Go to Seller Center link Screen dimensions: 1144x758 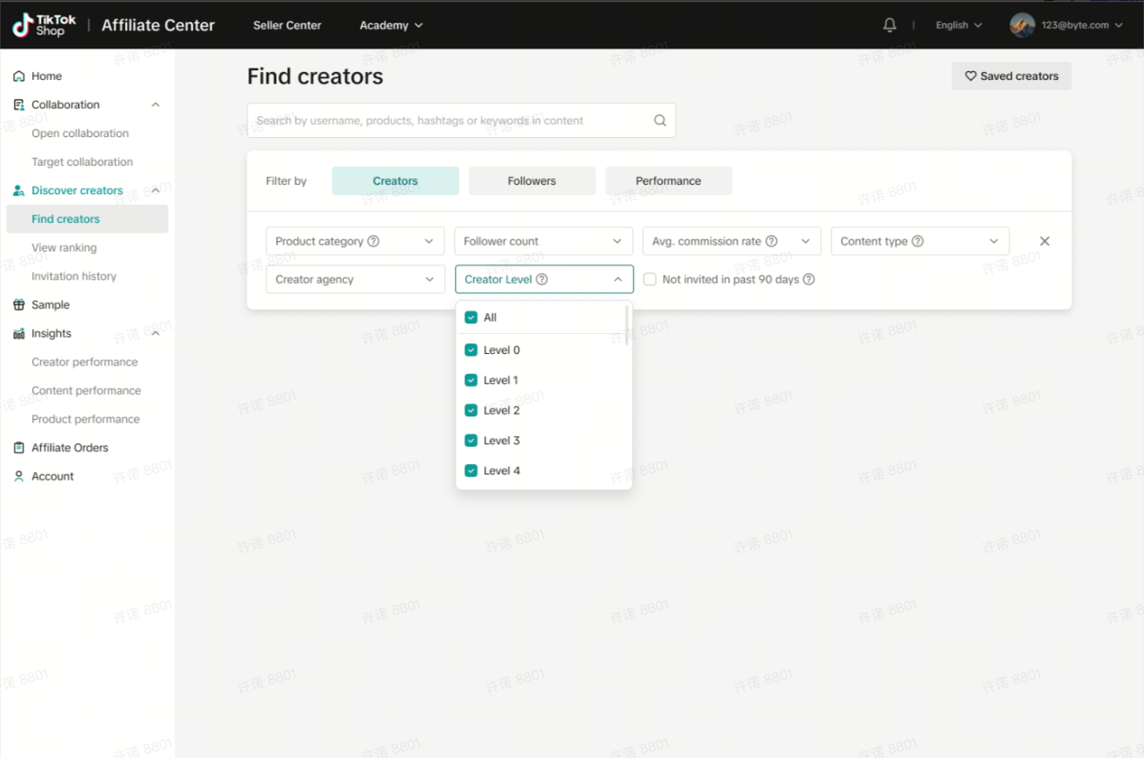click(287, 25)
